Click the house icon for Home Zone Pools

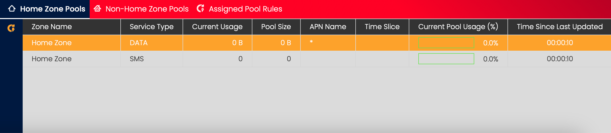tap(12, 9)
